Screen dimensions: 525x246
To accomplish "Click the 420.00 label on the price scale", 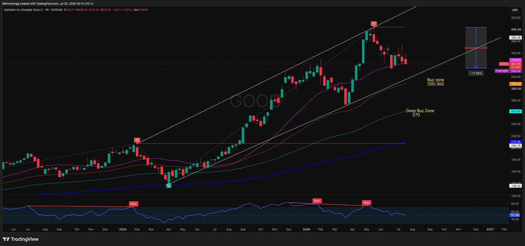I will click(516, 17).
